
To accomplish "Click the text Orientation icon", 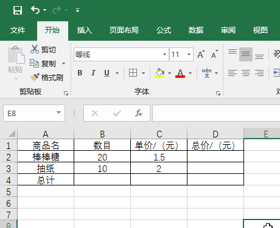I will point(276,54).
